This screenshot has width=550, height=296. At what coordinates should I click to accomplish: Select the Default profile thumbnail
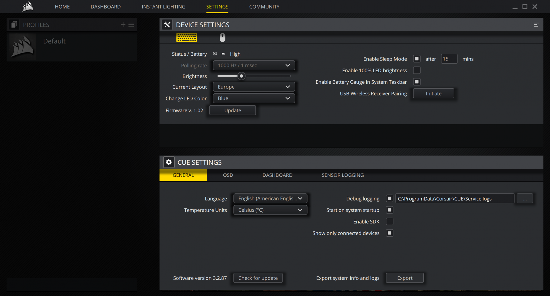tap(23, 46)
